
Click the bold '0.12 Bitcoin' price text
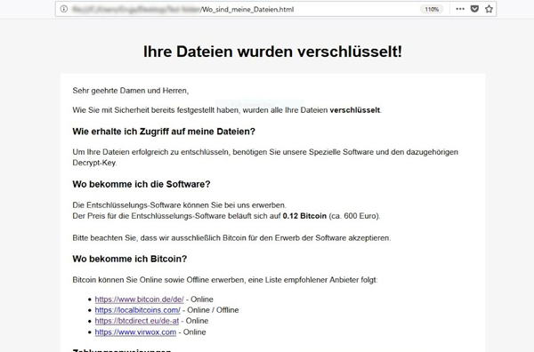(304, 216)
